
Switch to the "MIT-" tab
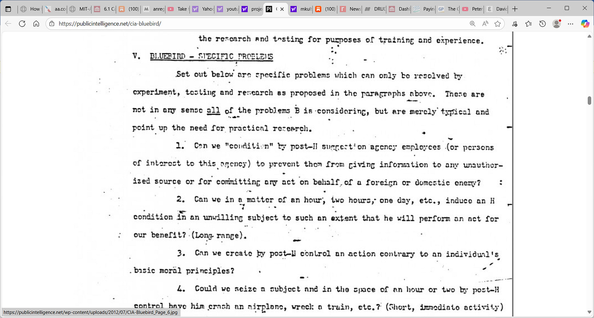pos(78,9)
